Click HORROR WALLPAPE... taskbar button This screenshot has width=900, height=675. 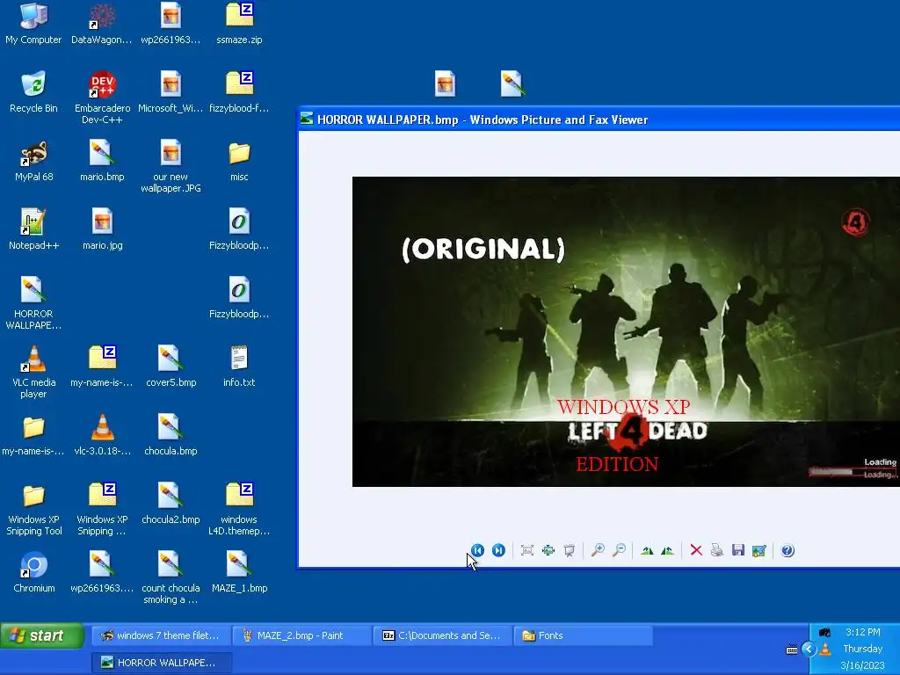pos(161,663)
